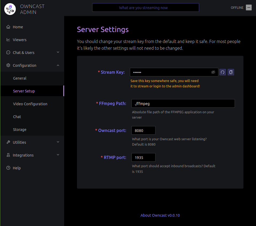Viewport: 256px width, 226px height.
Task: Copy the stream key to clipboard
Action: click(x=231, y=72)
